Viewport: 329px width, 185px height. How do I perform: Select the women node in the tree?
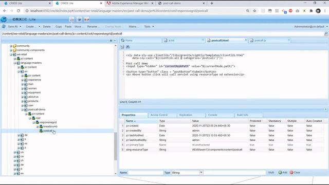coord(32,88)
